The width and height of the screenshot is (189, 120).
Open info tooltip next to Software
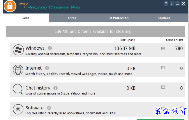(x=49, y=108)
